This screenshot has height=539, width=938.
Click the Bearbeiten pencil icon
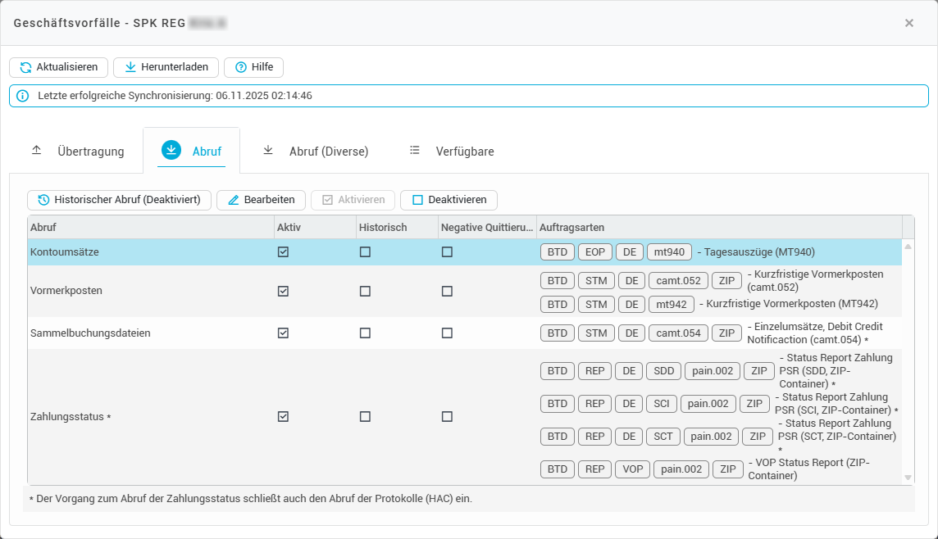pyautogui.click(x=234, y=200)
